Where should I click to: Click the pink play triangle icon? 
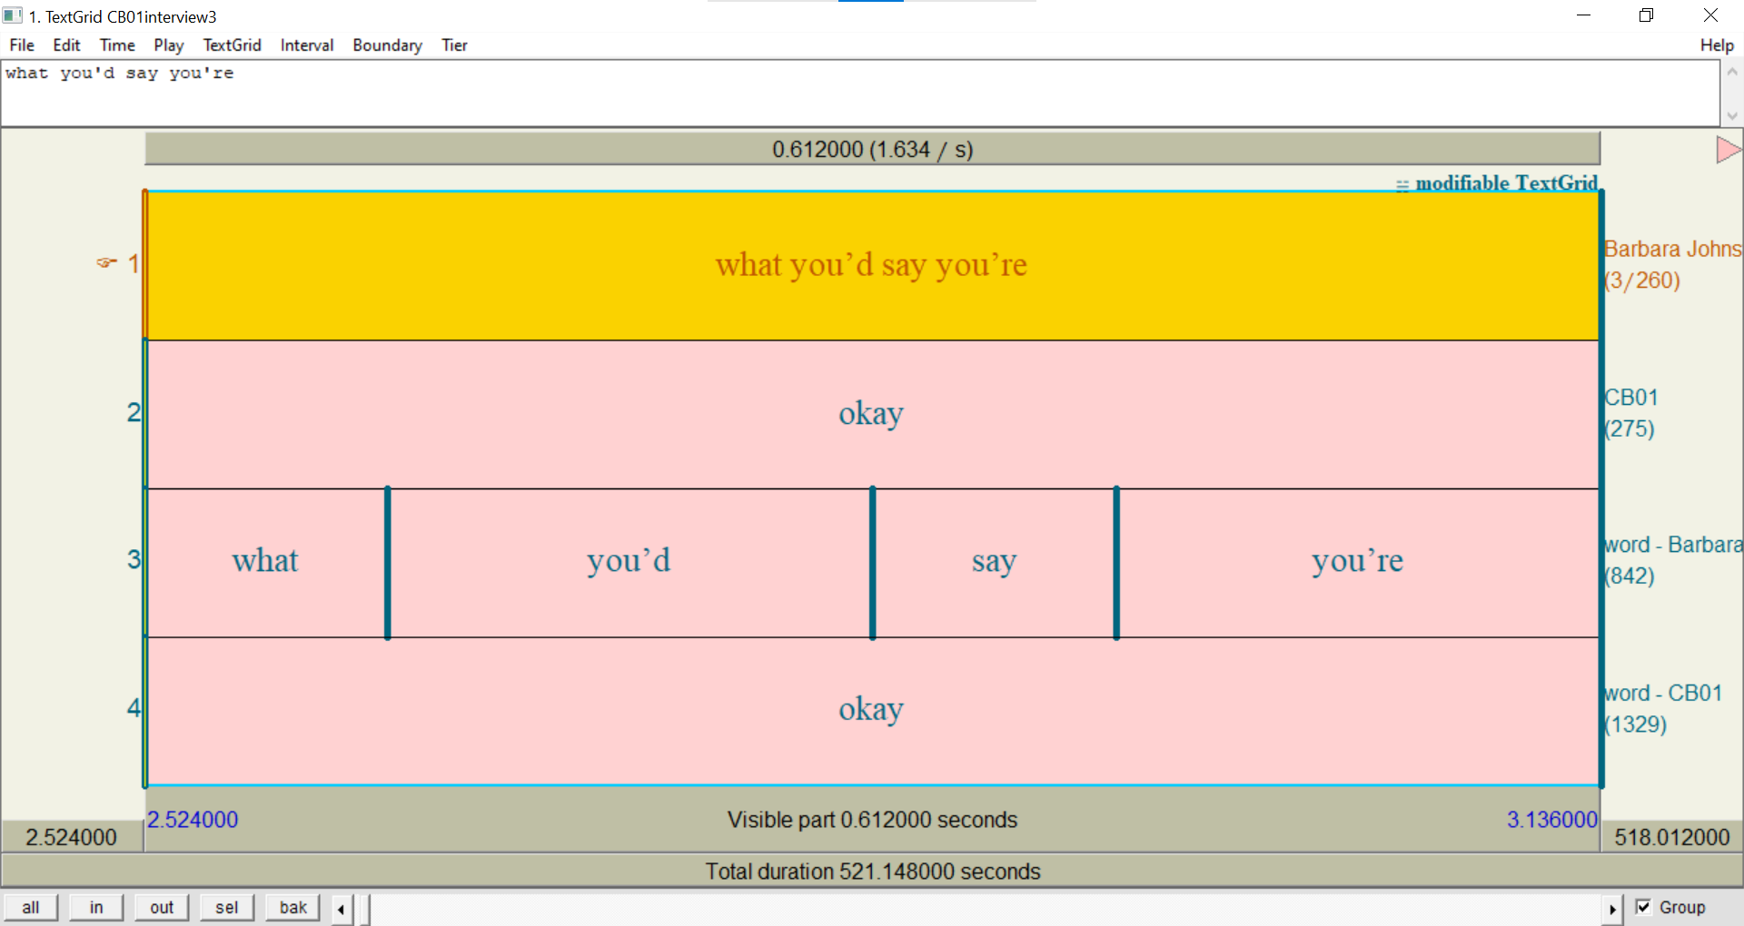tap(1728, 150)
